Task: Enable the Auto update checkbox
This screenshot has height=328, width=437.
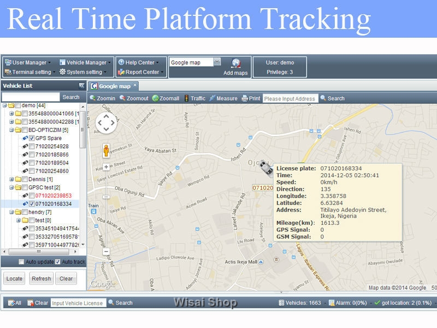Action: tap(21, 261)
